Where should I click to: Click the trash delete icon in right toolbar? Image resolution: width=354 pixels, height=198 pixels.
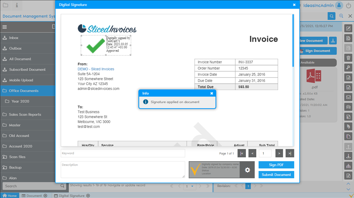[x=348, y=58]
